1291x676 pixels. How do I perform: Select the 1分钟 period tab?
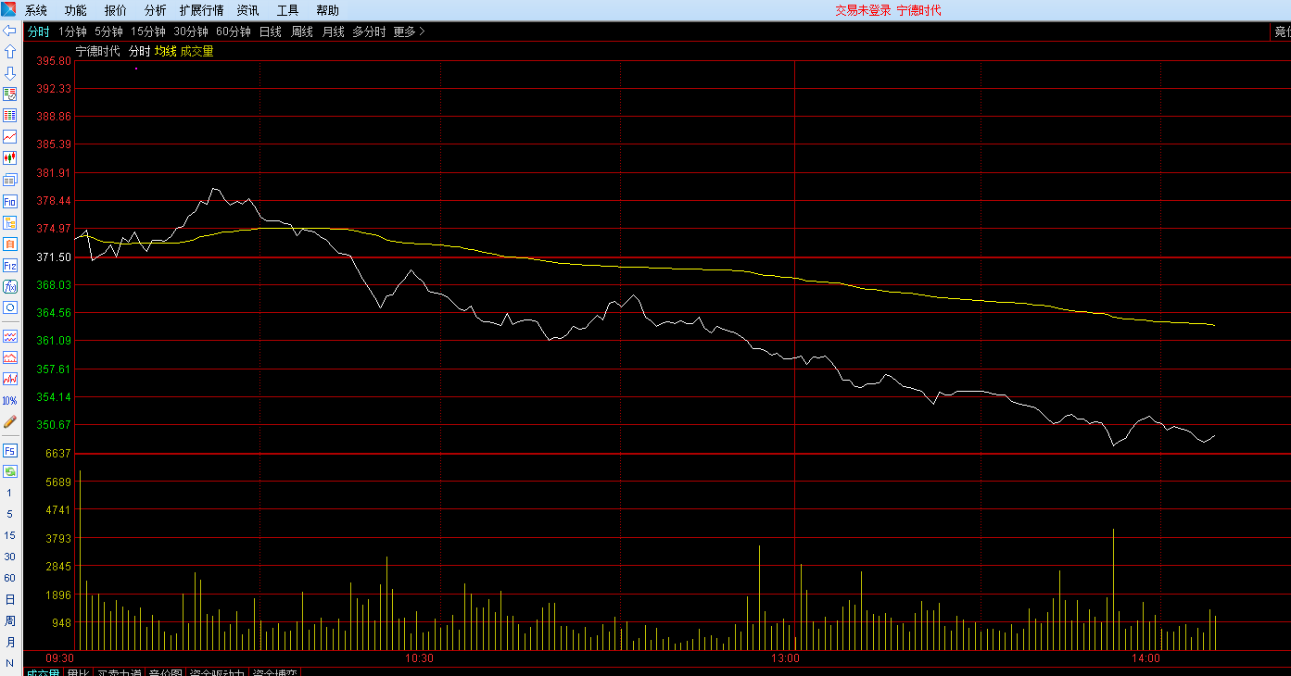pyautogui.click(x=72, y=31)
